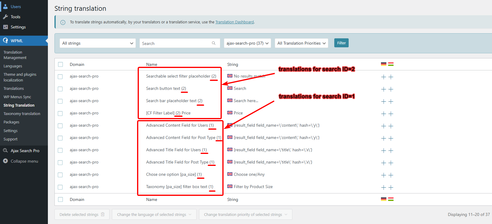The image size is (492, 224).
Task: Open Translation Management in WPML menu
Action: pos(15,55)
